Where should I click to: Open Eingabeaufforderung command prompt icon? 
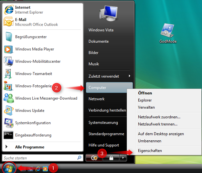coord(8,135)
